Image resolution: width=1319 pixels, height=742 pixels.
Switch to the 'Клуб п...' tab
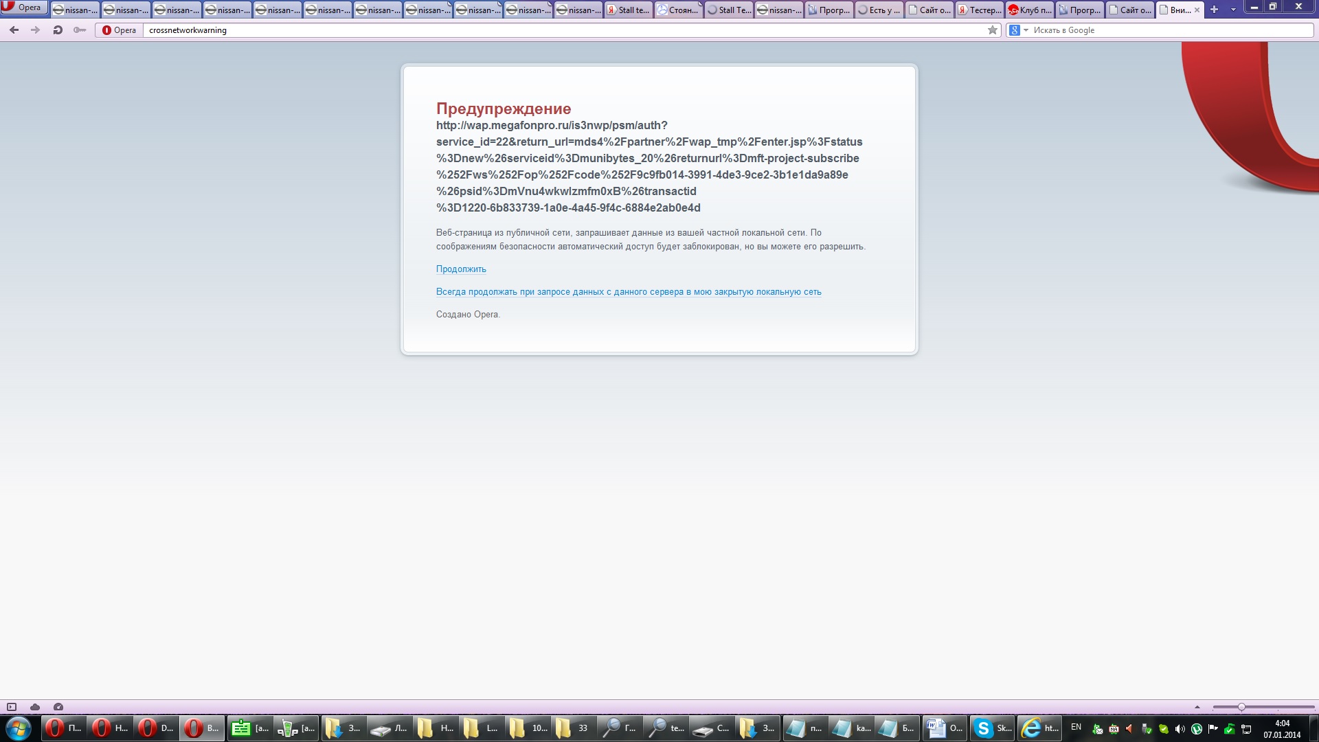point(1029,10)
